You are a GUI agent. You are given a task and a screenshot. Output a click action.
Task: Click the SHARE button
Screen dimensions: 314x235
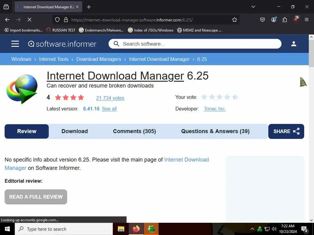click(286, 131)
